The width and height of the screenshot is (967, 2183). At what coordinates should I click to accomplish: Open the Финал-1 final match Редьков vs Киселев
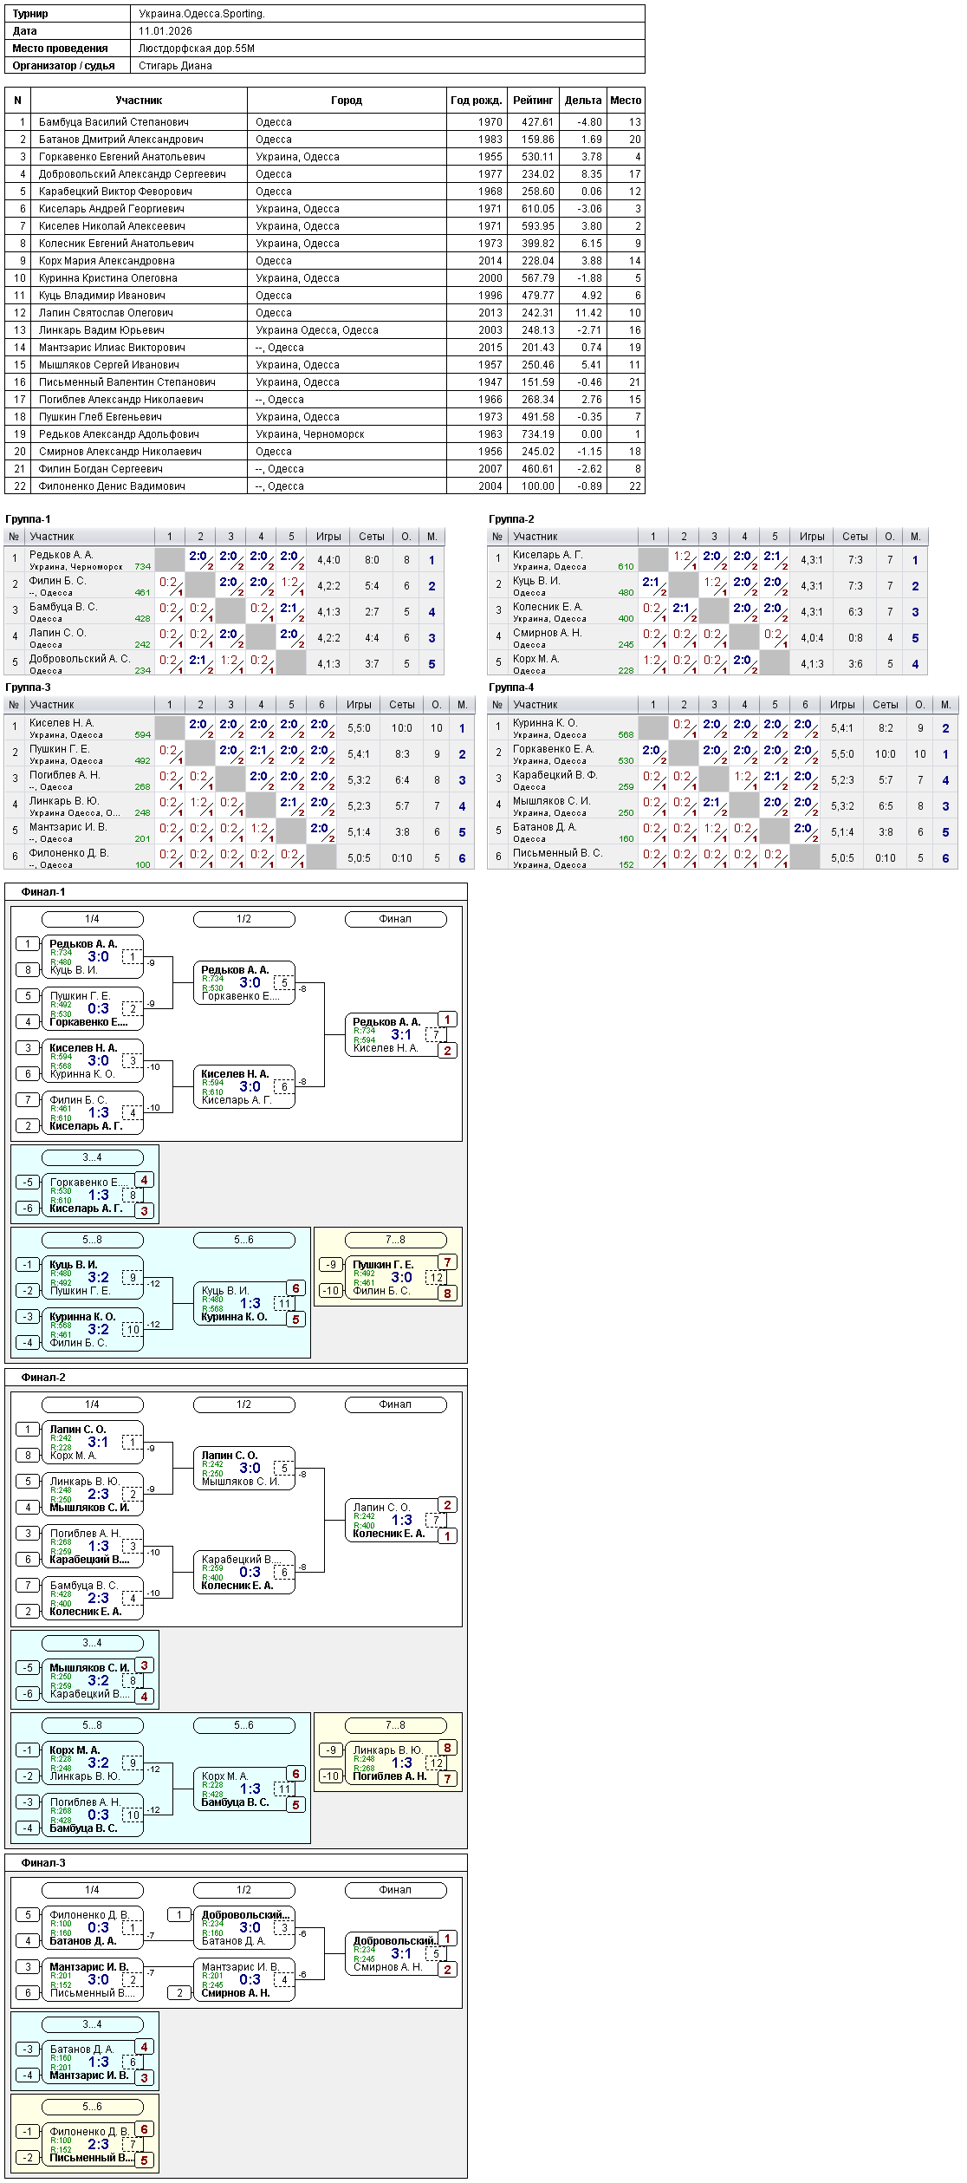pos(396,1035)
